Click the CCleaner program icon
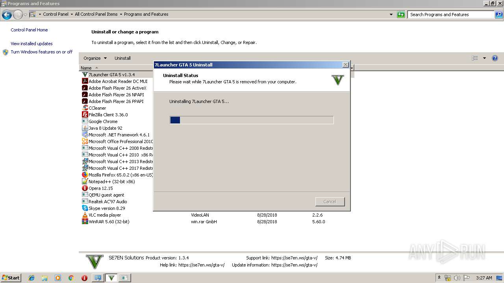504x283 pixels. click(x=85, y=108)
